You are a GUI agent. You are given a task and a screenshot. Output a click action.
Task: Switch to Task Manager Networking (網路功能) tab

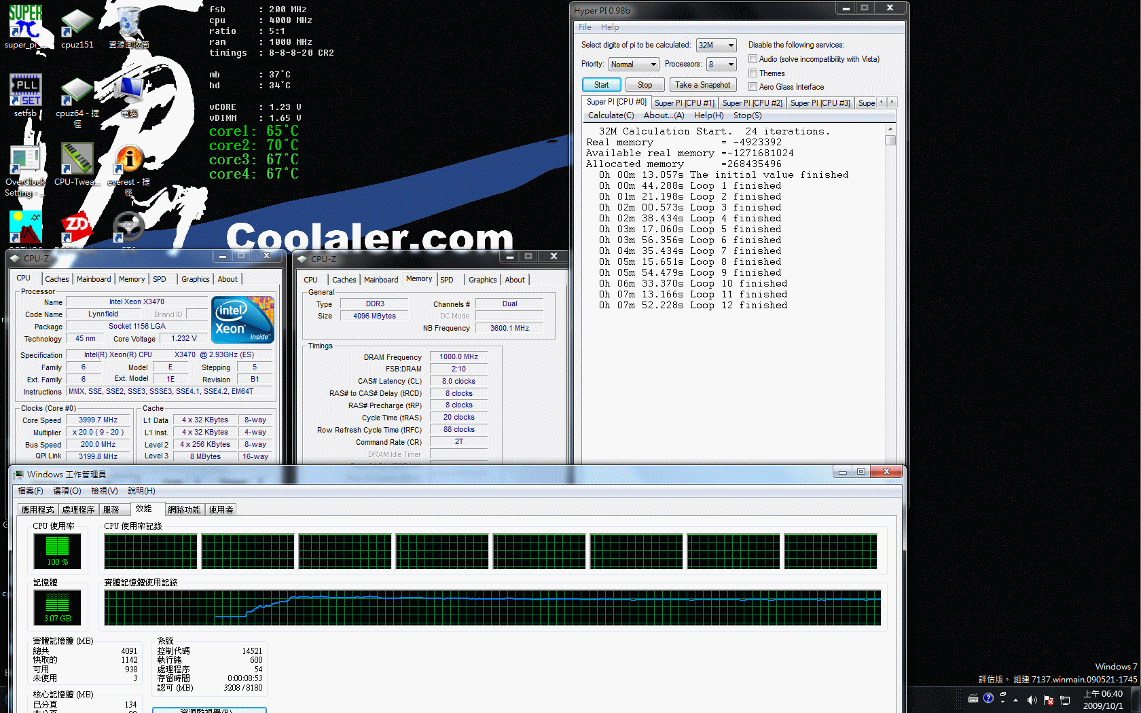(184, 509)
